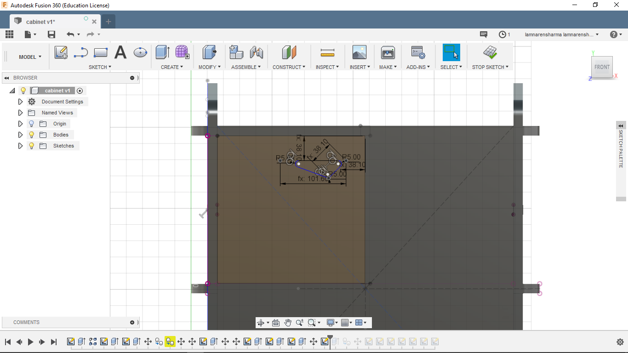Open the CONSTRUCT menu
The width and height of the screenshot is (628, 353).
pos(289,67)
